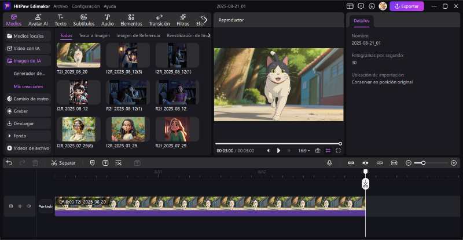Step back to previous frame

click(268, 151)
